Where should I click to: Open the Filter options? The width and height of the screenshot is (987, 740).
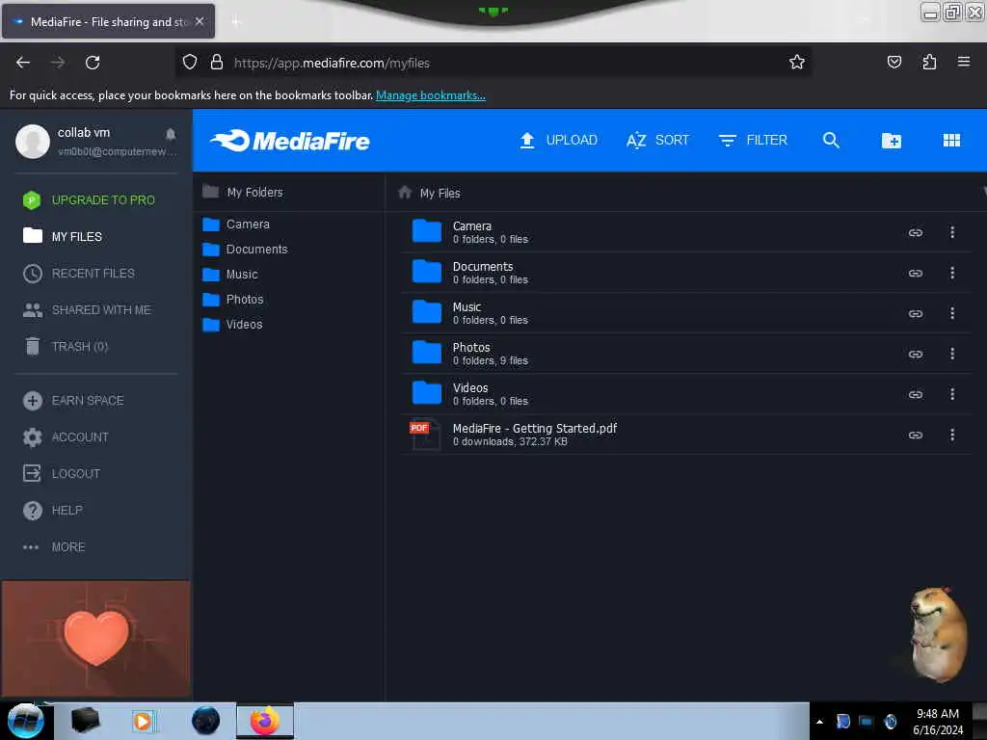tap(753, 141)
